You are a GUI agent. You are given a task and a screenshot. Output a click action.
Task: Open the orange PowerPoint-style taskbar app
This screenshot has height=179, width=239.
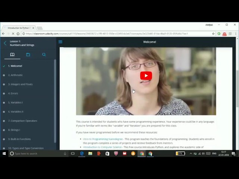point(99,154)
